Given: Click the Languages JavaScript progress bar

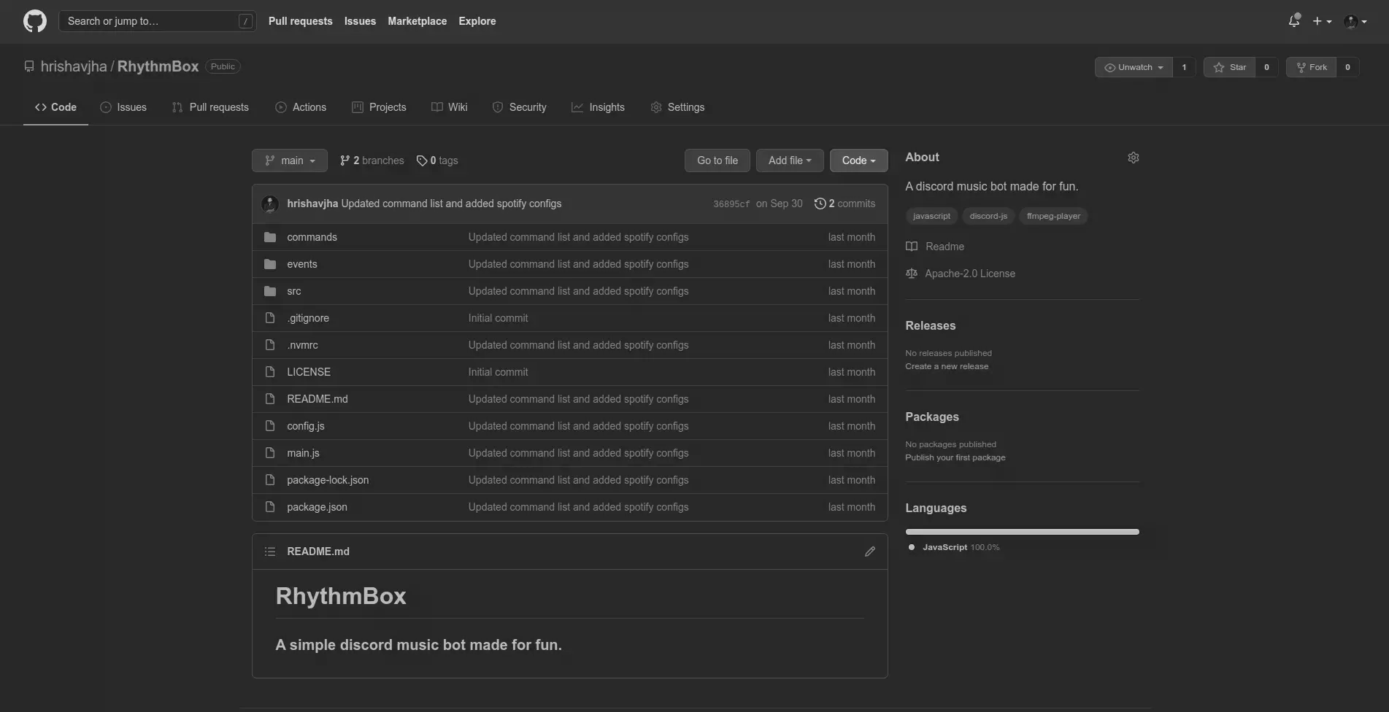Looking at the screenshot, I should click(1022, 532).
